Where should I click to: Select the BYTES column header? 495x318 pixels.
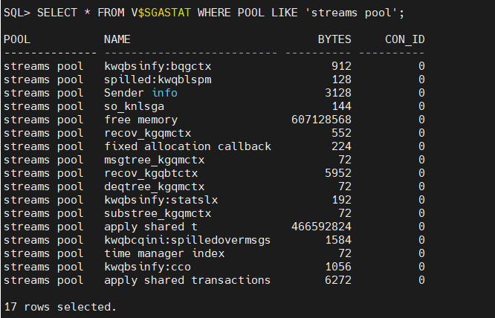tap(334, 39)
